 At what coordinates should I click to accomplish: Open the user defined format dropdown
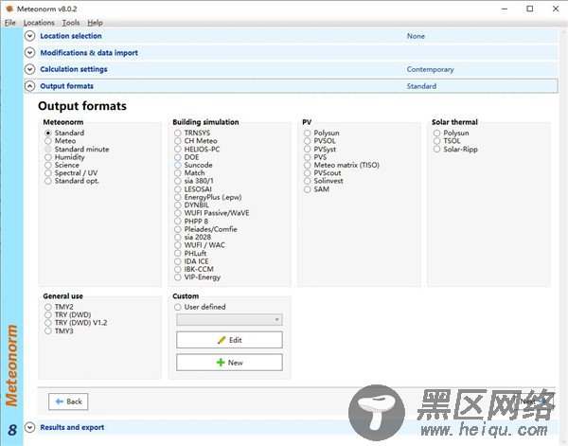pos(229,319)
